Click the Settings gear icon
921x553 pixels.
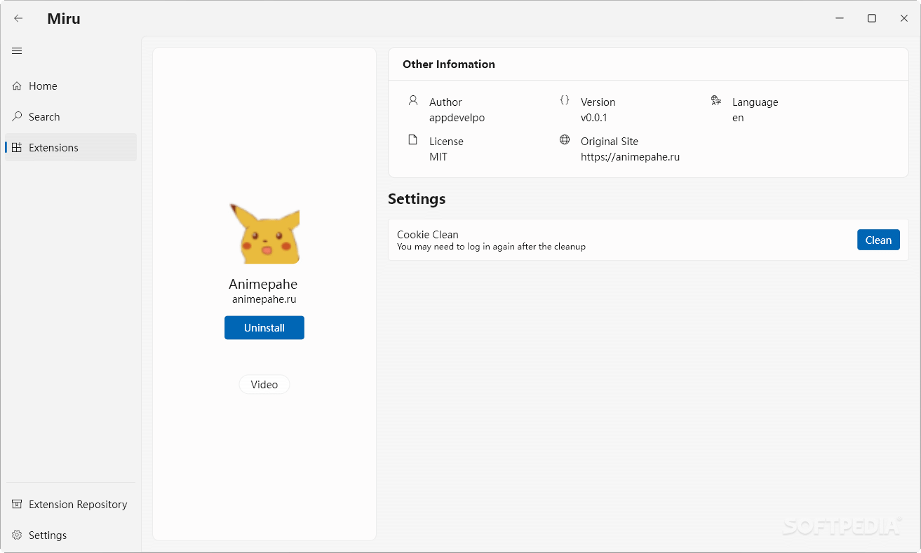[17, 535]
